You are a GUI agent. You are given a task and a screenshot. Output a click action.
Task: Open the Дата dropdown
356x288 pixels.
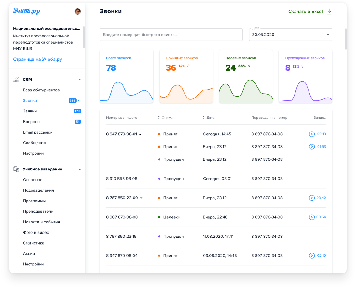328,35
